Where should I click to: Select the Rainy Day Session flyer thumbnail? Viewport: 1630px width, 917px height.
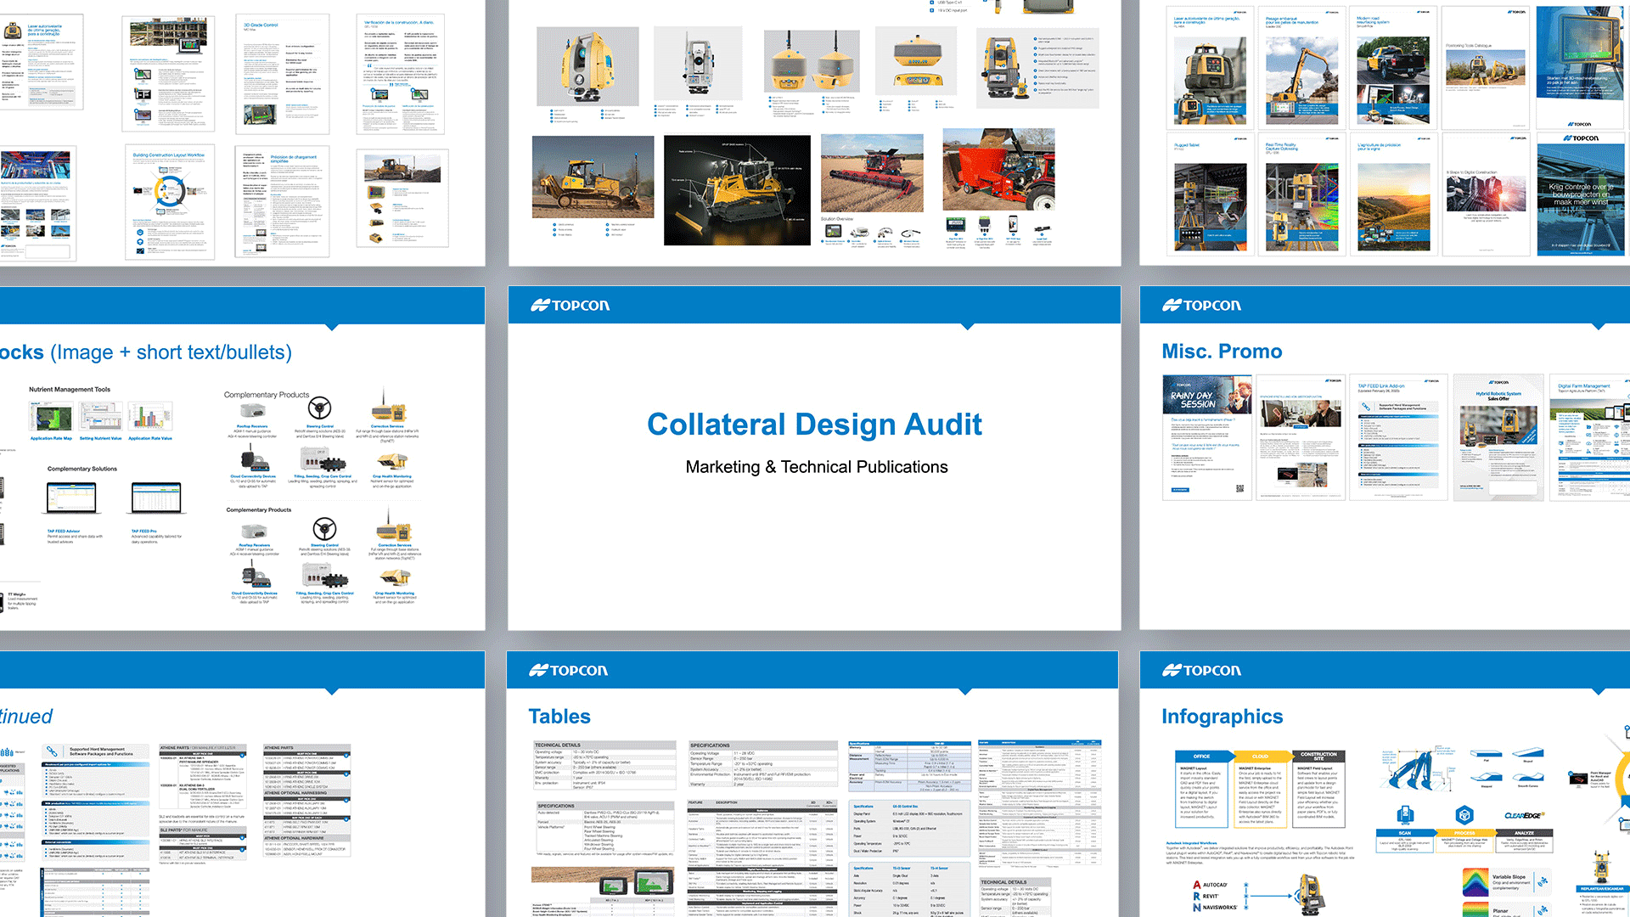pyautogui.click(x=1206, y=436)
